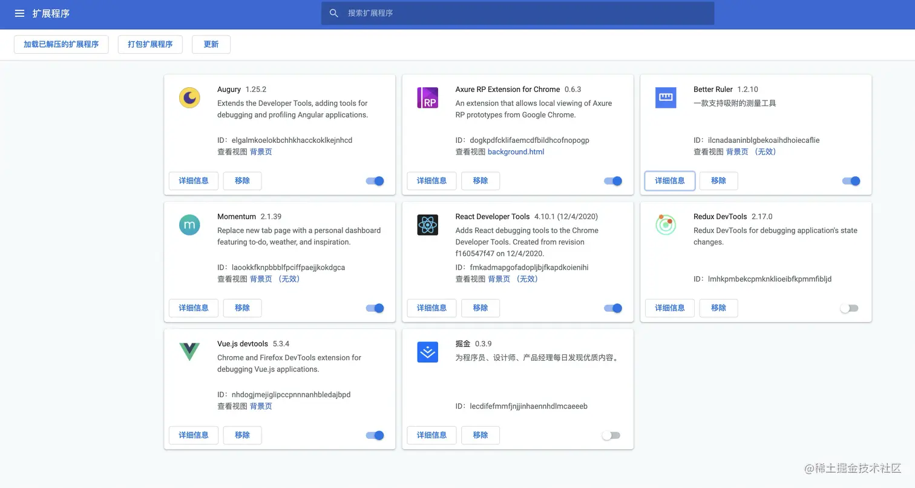Click the Vue.js devtools title text
This screenshot has width=915, height=488.
243,344
